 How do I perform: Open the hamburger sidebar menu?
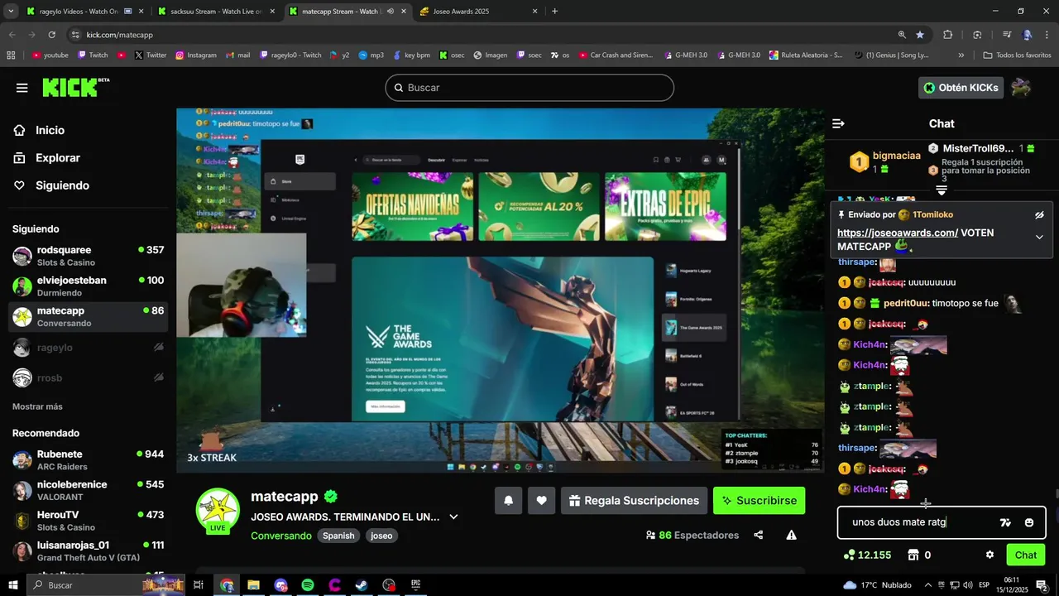click(22, 88)
